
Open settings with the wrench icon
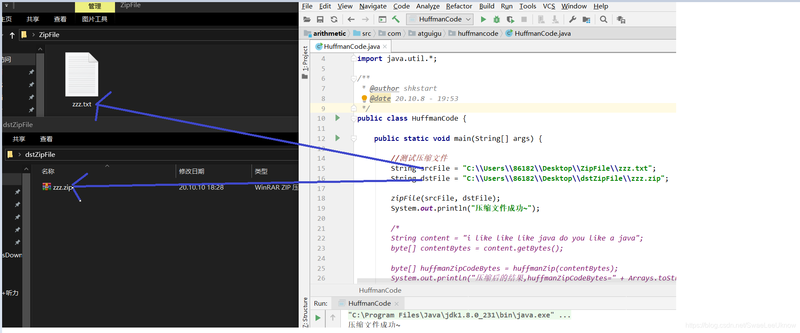[573, 19]
